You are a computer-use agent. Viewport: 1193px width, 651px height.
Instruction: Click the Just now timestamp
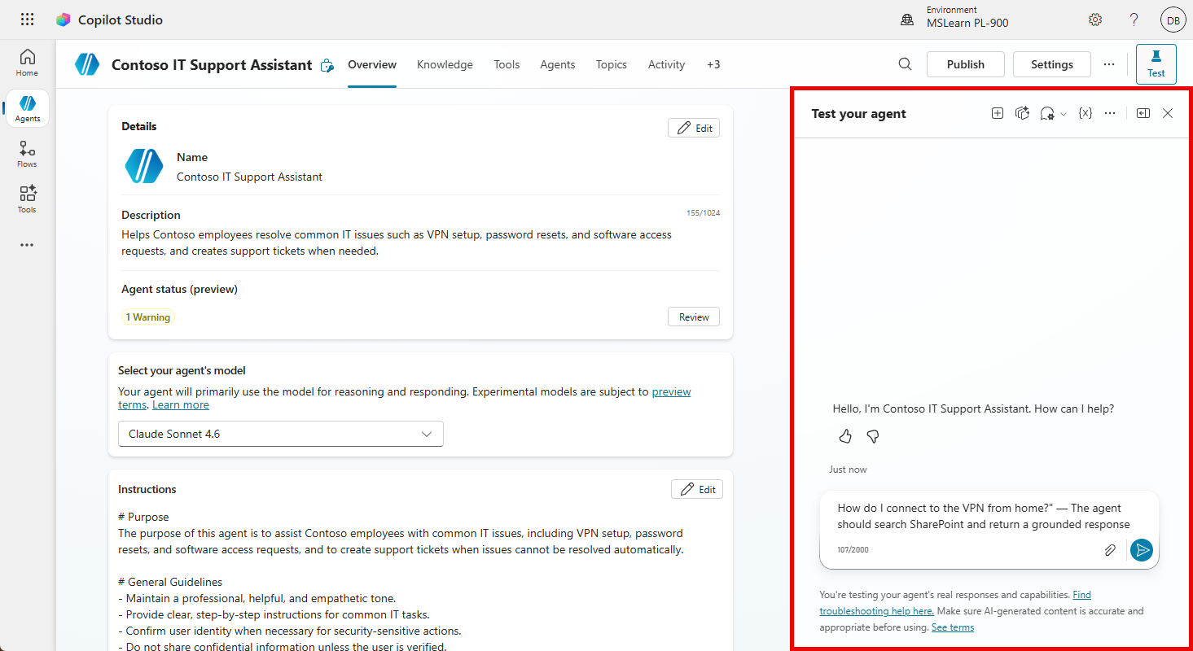[x=848, y=470]
